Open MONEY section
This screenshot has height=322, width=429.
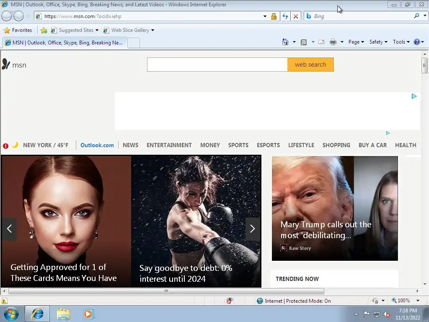tap(210, 145)
